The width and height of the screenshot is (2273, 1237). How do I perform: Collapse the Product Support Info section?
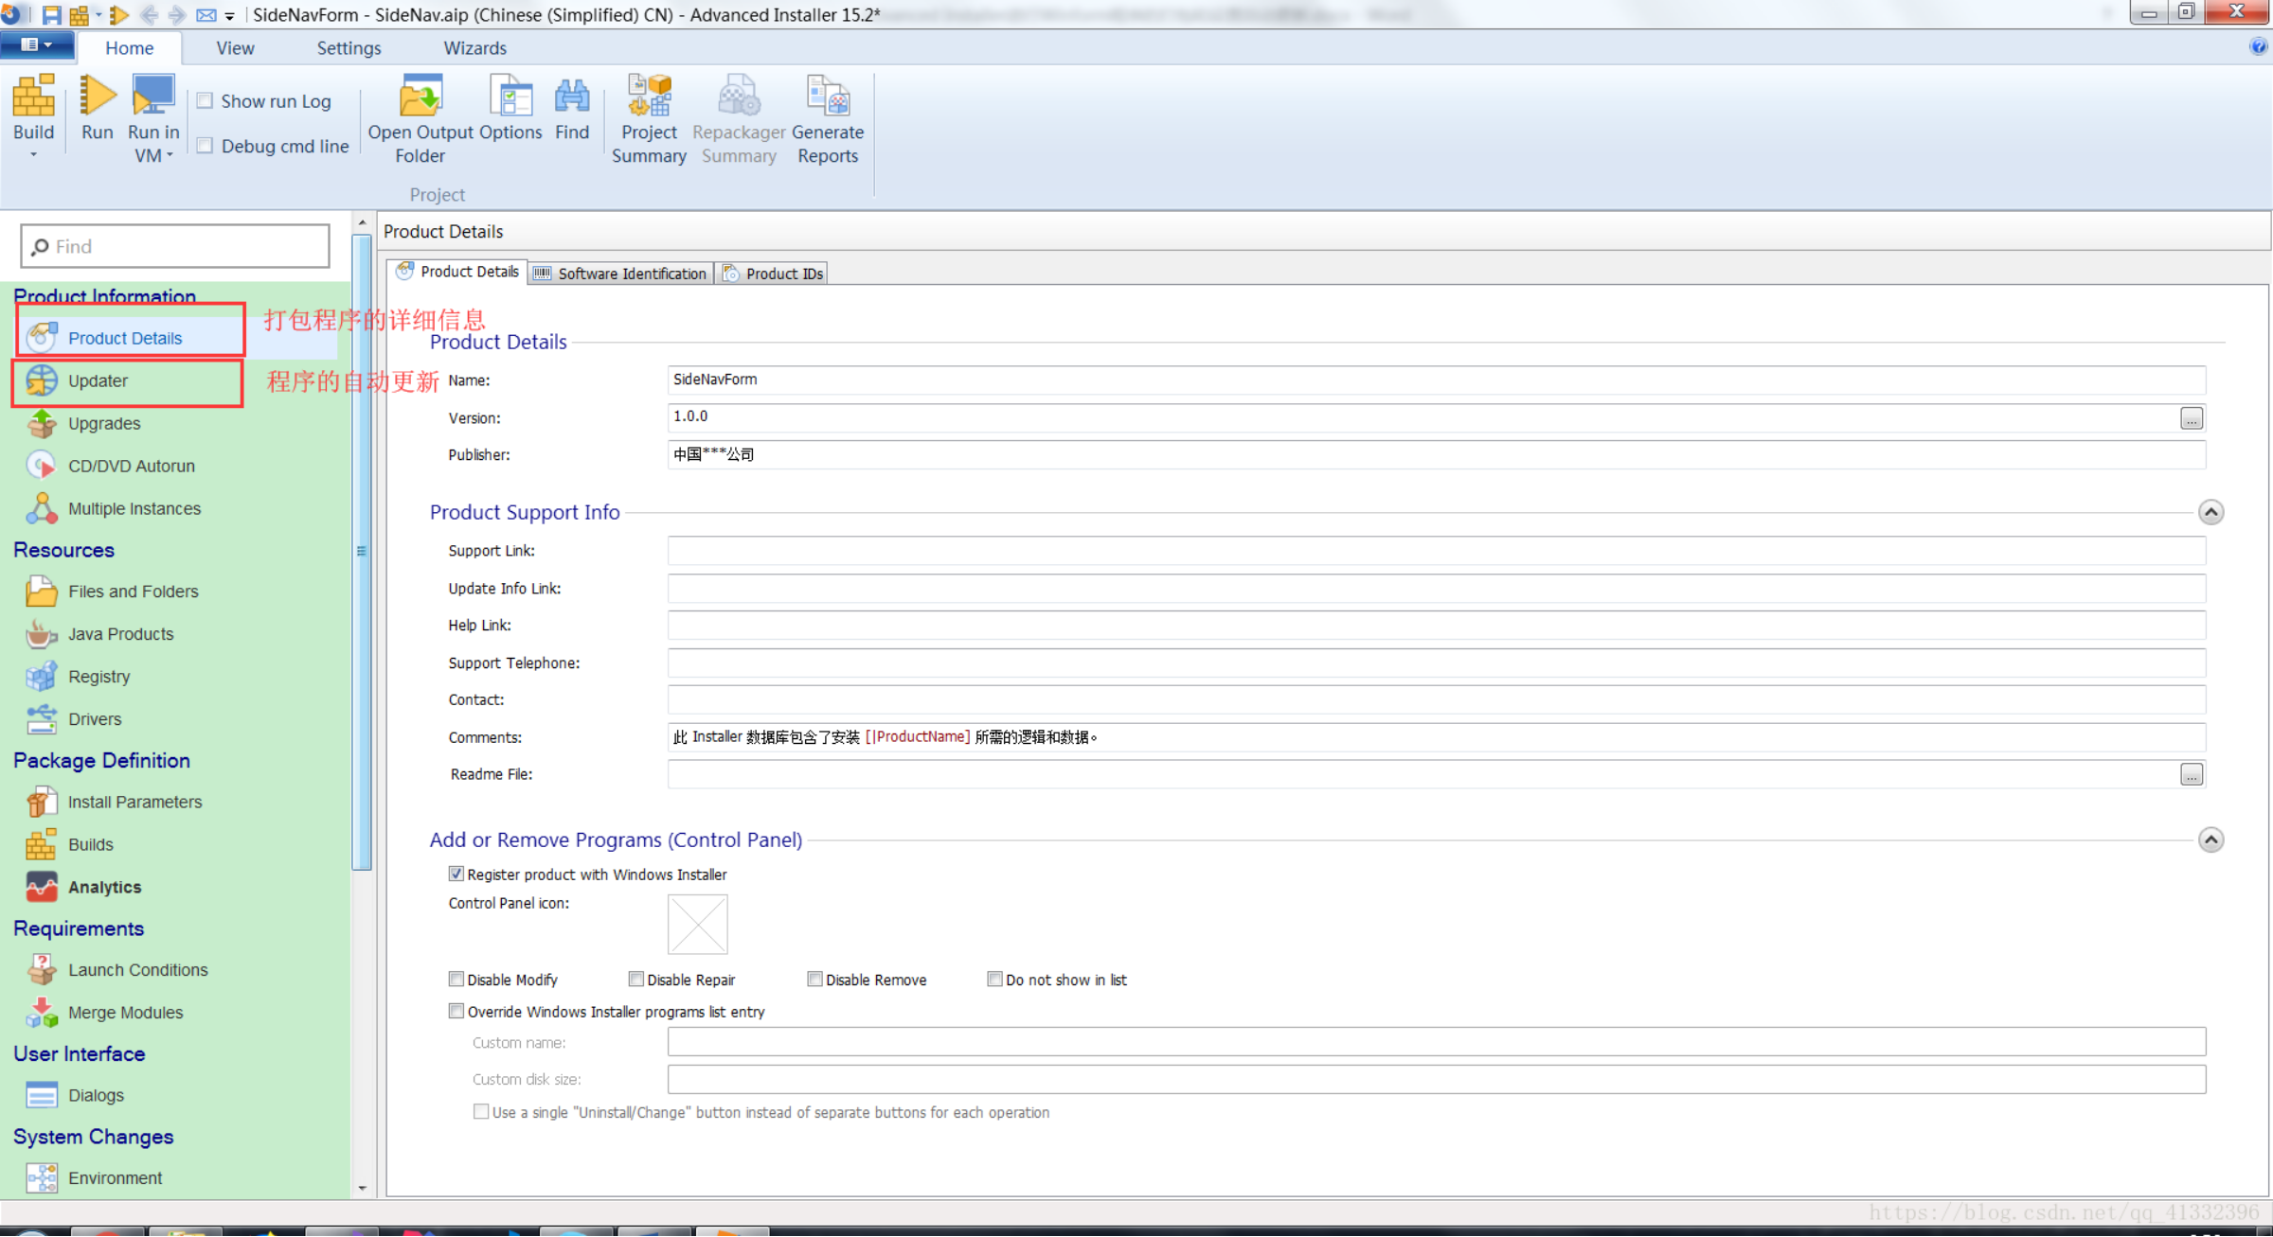pyautogui.click(x=2210, y=512)
